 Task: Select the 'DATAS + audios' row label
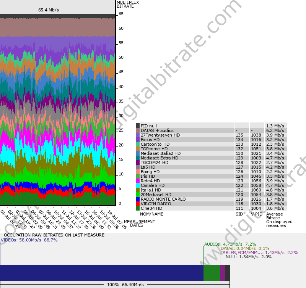coord(157,130)
